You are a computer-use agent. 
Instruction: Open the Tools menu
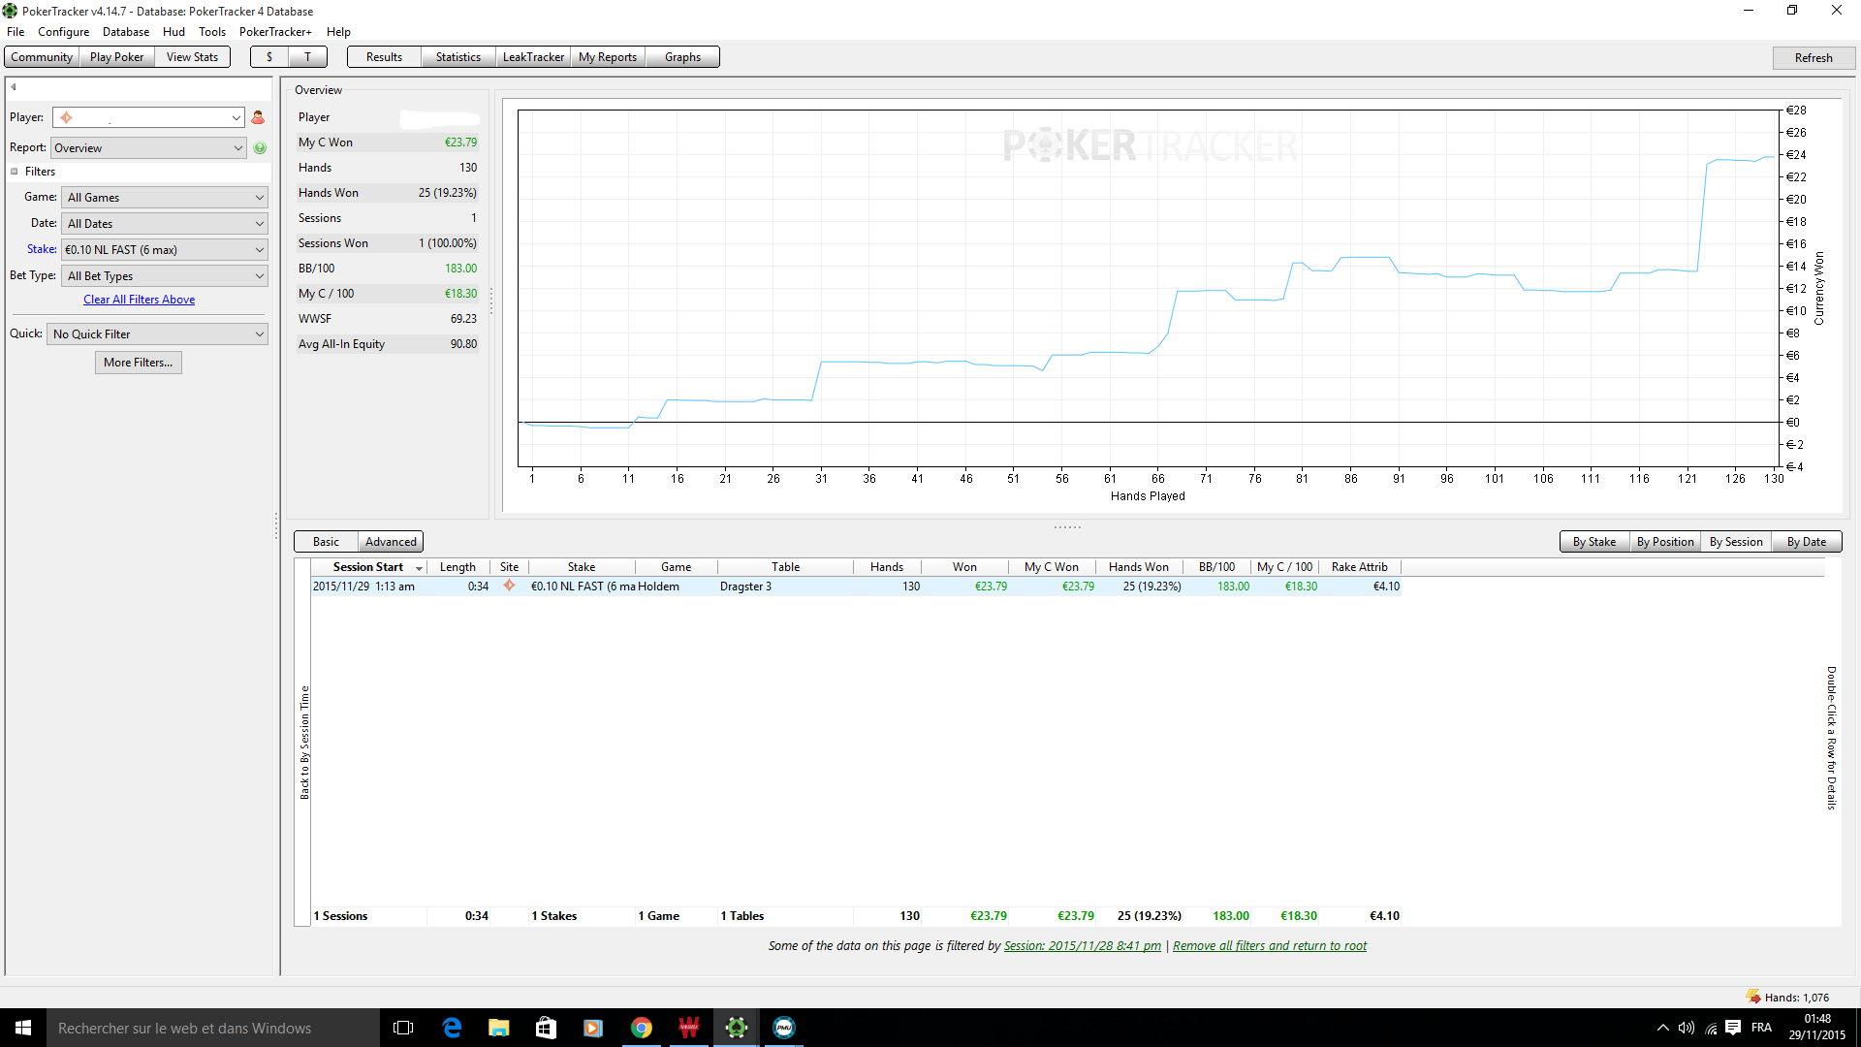212,32
